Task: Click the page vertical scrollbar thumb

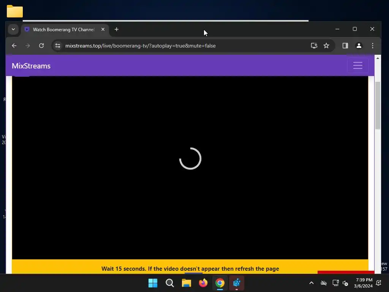Action: point(378,106)
